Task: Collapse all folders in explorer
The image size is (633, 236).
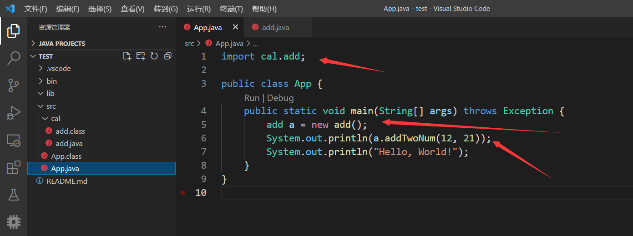Action: 168,56
